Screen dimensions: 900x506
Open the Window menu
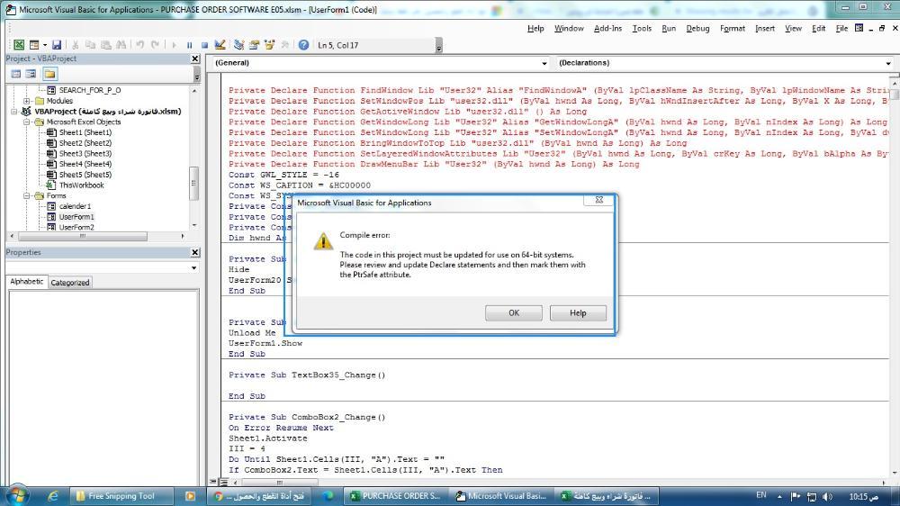point(569,28)
